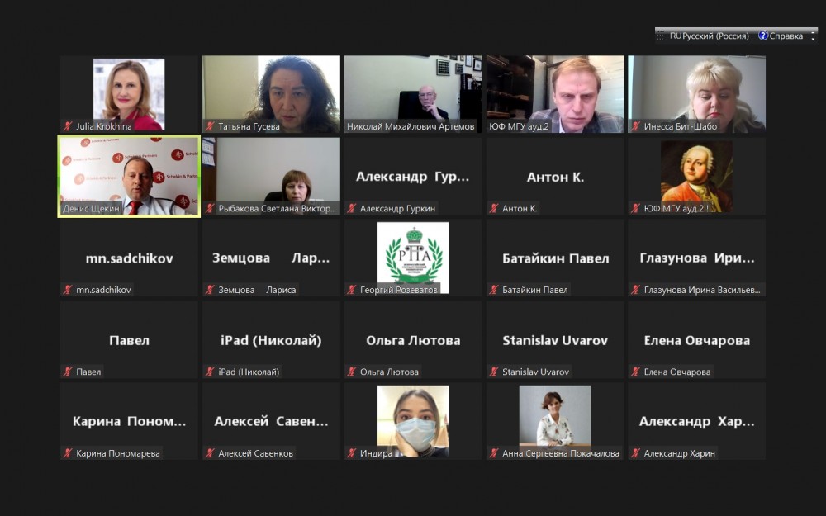
Task: Select Георгий Розеватов logo tile
Action: pyautogui.click(x=412, y=258)
